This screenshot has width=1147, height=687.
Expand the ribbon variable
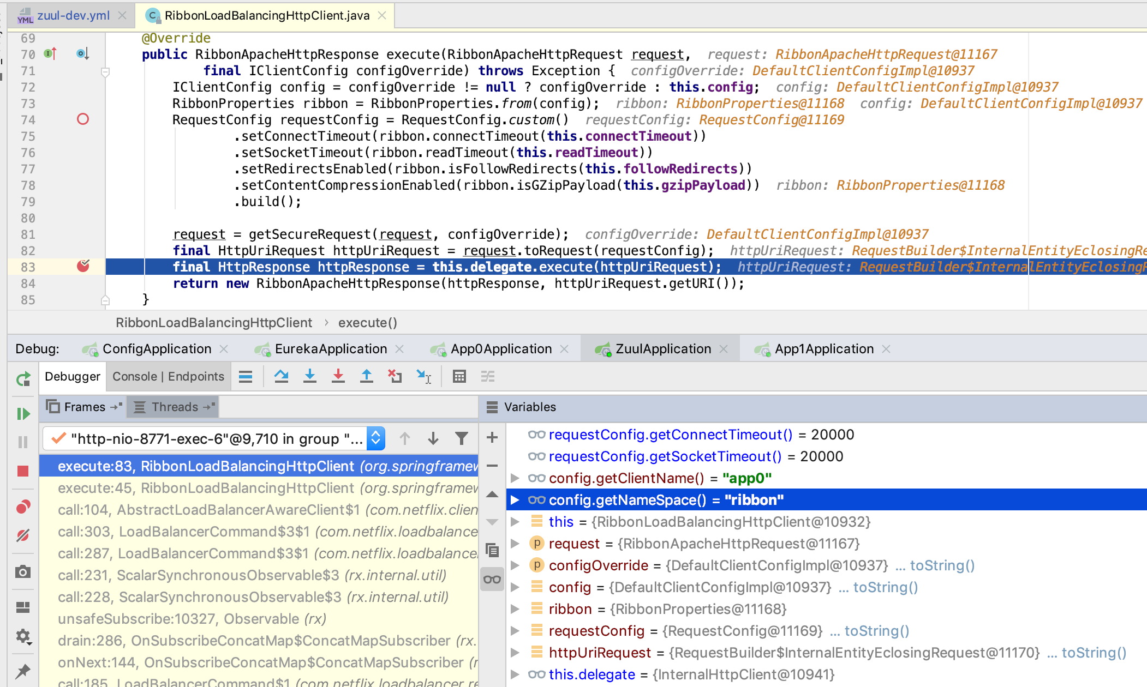coord(515,609)
